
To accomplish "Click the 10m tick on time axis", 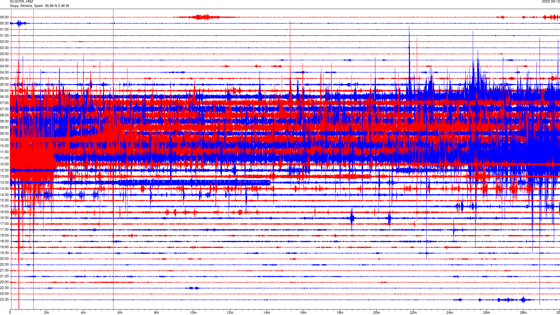I will pos(193,313).
